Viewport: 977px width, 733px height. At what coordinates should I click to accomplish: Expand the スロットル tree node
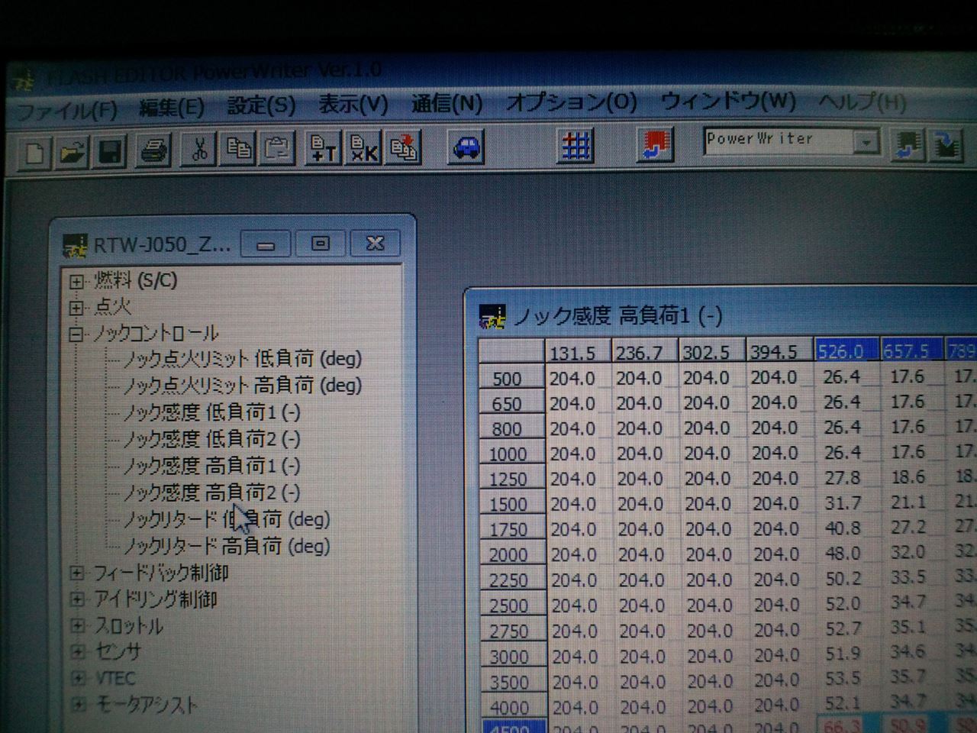(x=77, y=626)
